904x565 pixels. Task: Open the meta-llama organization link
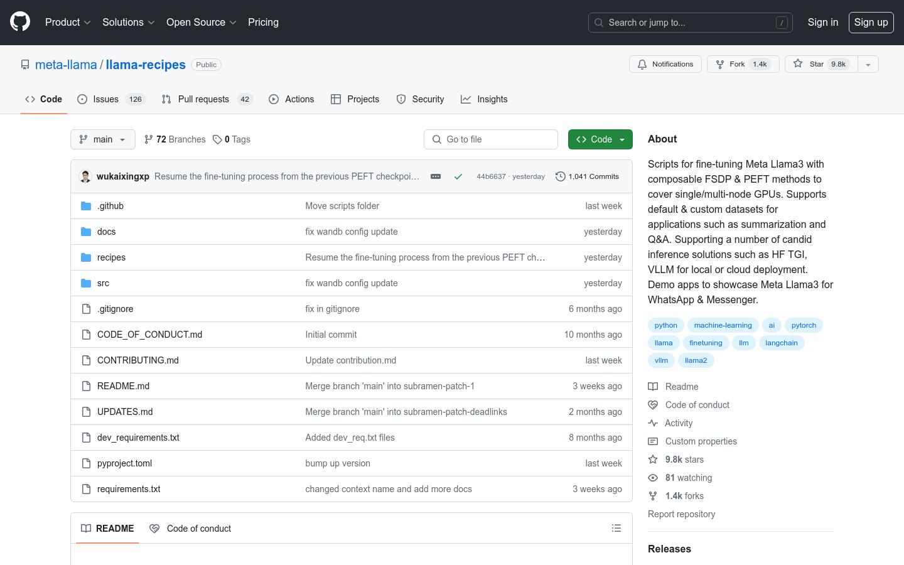click(x=66, y=65)
